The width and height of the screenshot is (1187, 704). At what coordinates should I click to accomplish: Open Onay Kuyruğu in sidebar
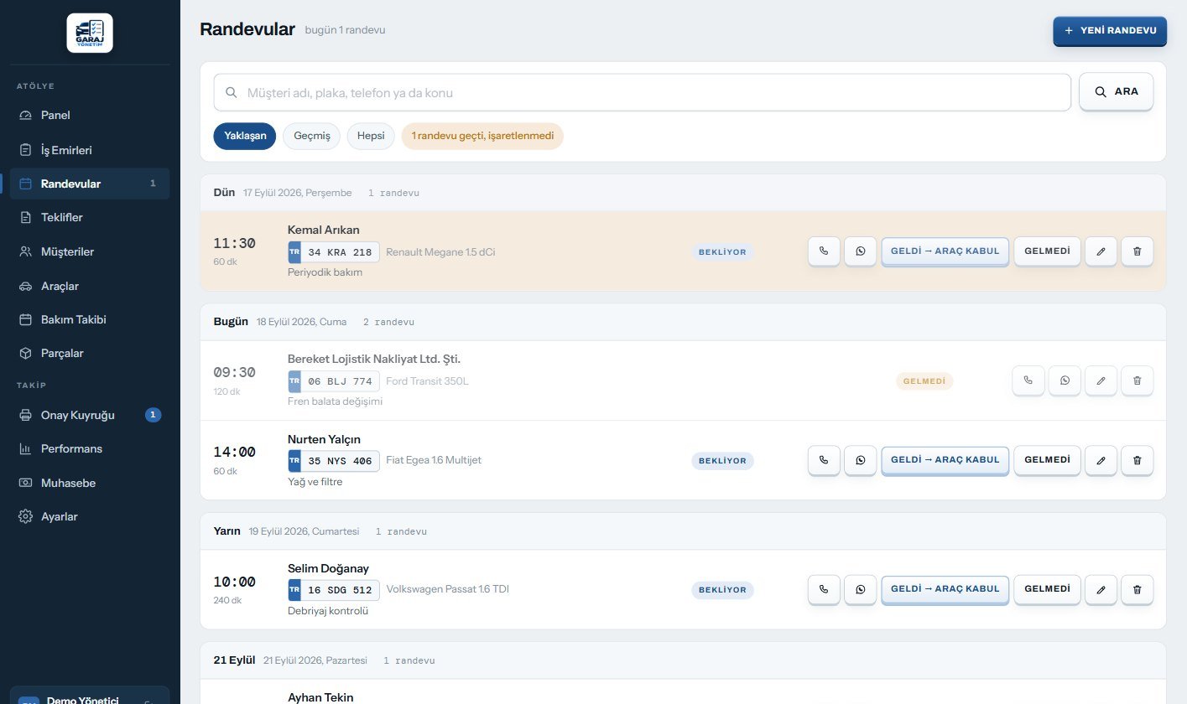coord(90,415)
